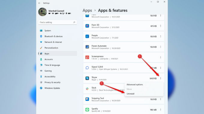This screenshot has height=114, width=204.
Task: Open three-dot menu for Paint 3D
Action: tap(160, 26)
